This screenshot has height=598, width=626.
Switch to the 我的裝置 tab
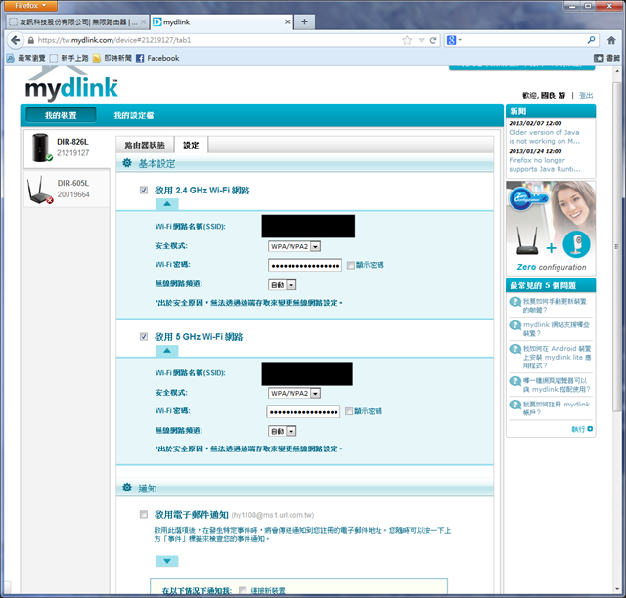(61, 115)
